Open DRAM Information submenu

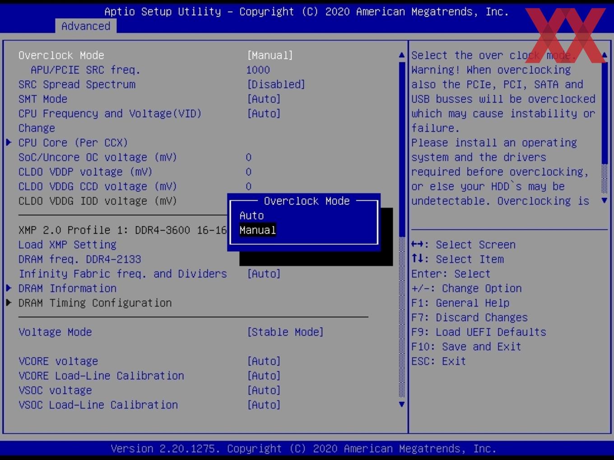click(x=67, y=288)
